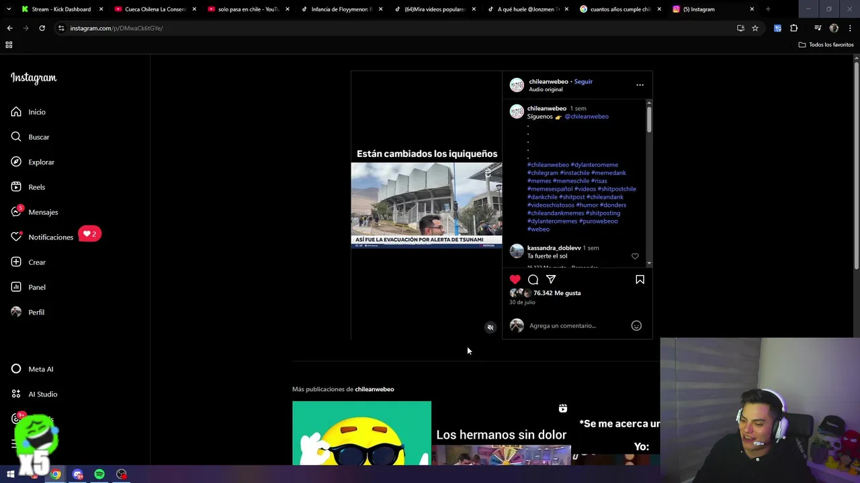Open Todos los favoritos folder
This screenshot has height=483, width=860.
pos(826,45)
